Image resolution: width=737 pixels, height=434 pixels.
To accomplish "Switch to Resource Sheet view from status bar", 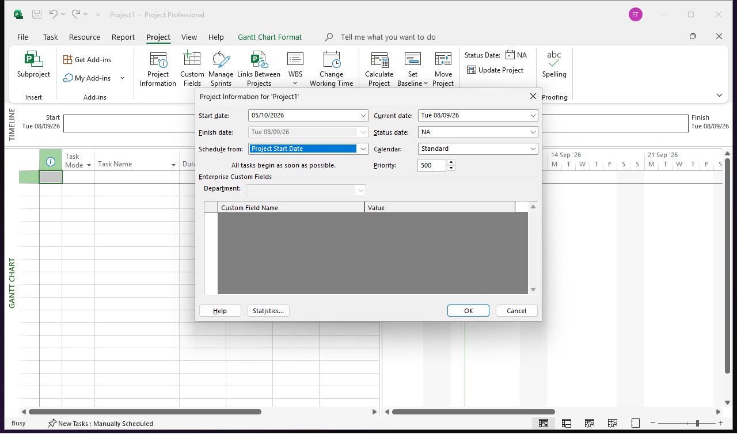I will [x=612, y=423].
